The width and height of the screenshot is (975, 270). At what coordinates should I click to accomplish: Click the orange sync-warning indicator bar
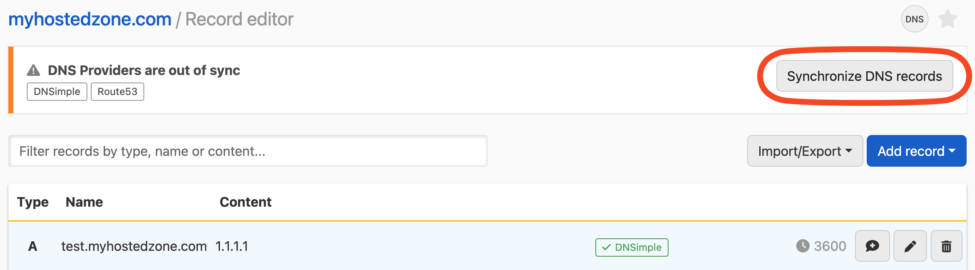point(11,80)
